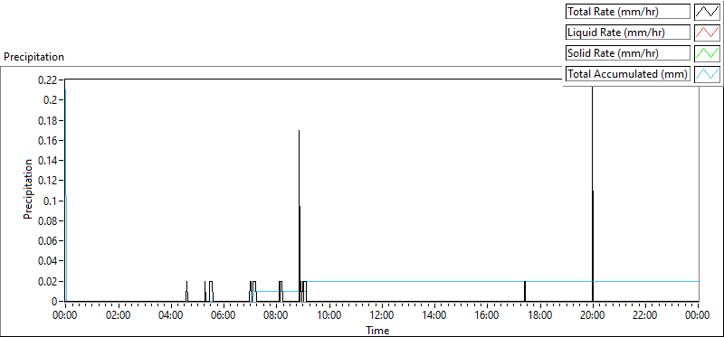Click the 10:00 x-axis tick label
The image size is (724, 337).
329,316
